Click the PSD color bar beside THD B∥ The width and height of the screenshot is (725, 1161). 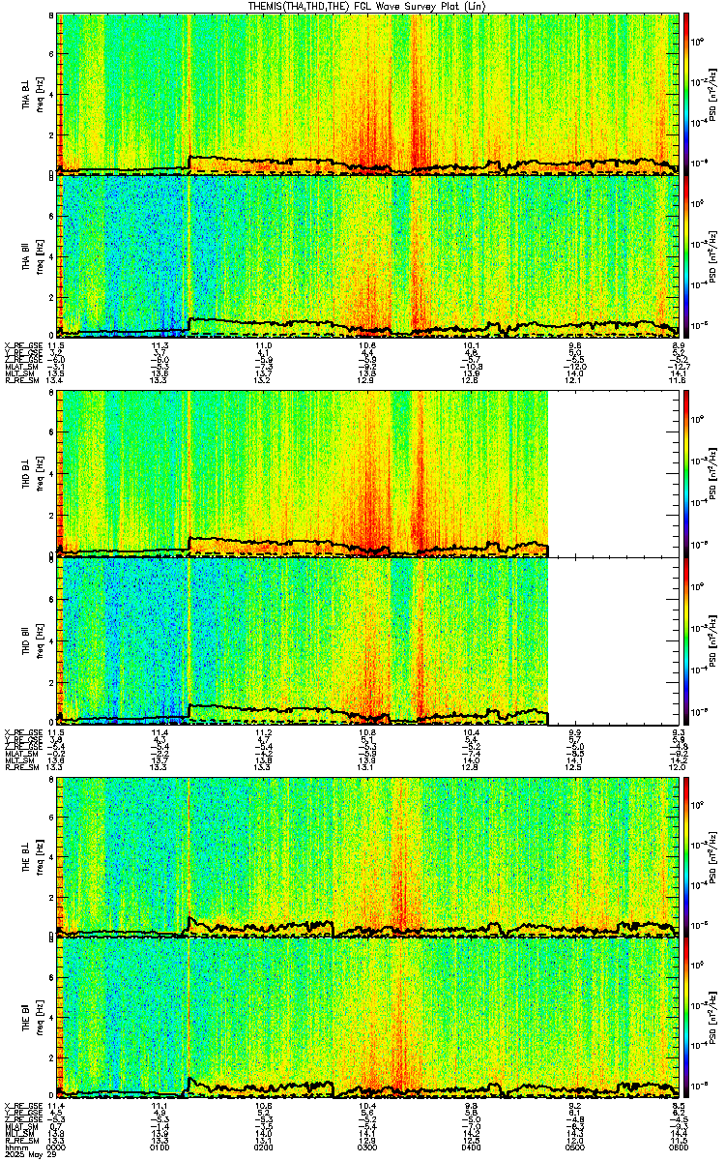click(686, 640)
